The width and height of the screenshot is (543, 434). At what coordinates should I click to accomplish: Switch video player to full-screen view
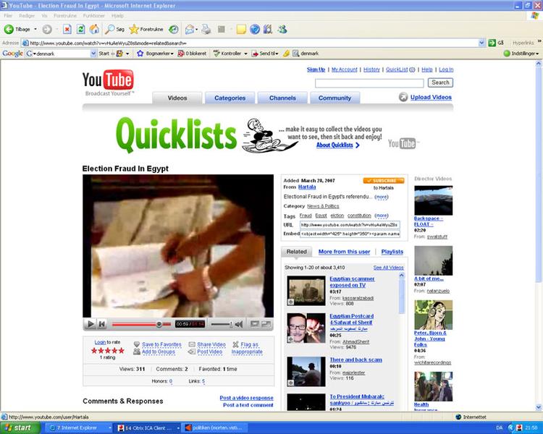[266, 324]
